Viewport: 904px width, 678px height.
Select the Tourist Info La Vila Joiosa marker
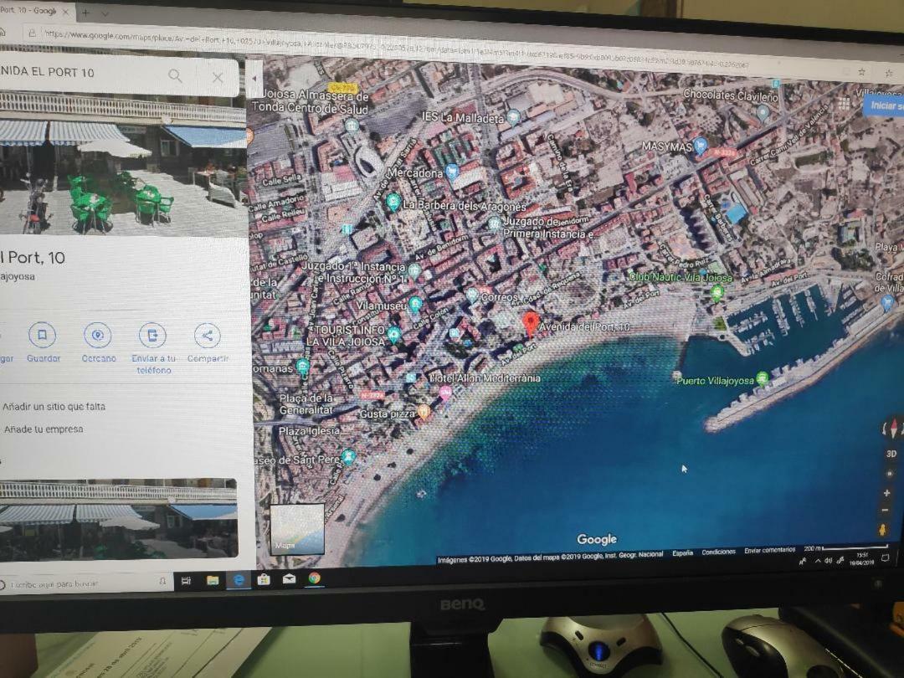point(393,334)
